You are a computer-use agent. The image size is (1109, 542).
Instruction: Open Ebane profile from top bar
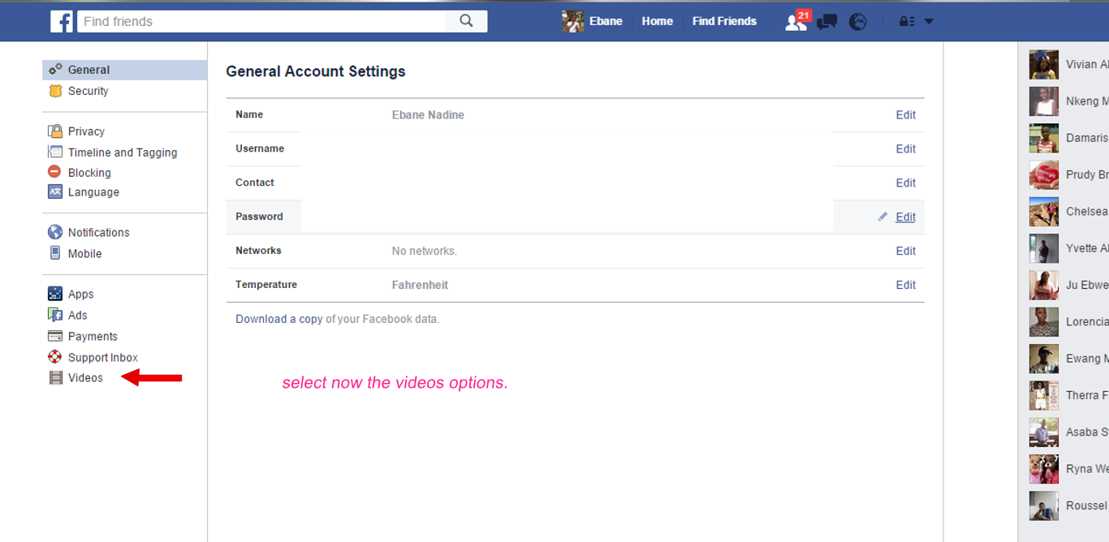606,22
